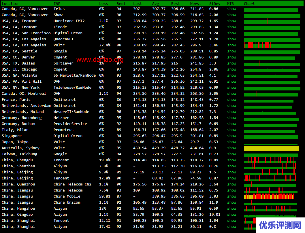Image resolution: width=305 pixels, height=233 pixels.
Task: Click the ISP column header
Action: (57, 4)
